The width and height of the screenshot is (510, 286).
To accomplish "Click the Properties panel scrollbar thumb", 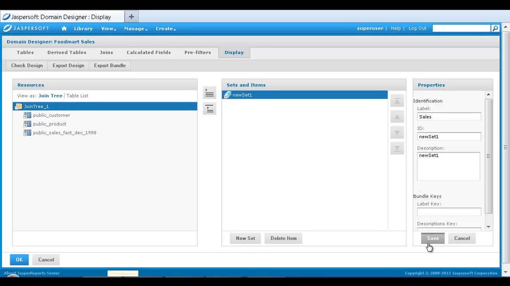I will [x=488, y=156].
